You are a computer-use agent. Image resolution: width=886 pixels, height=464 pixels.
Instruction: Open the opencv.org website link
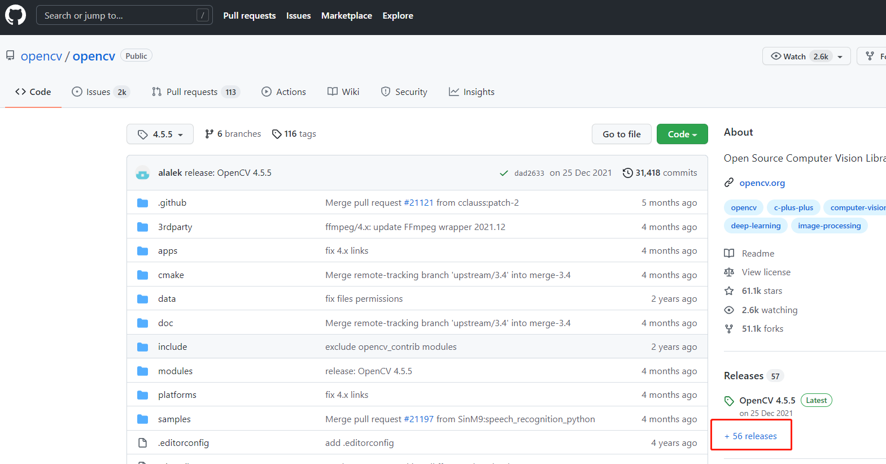762,183
